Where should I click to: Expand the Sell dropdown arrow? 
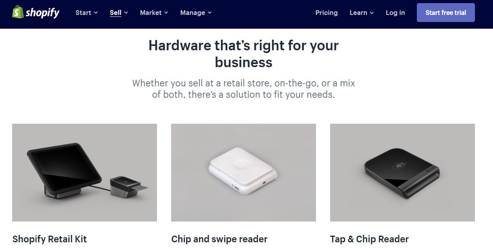[126, 13]
